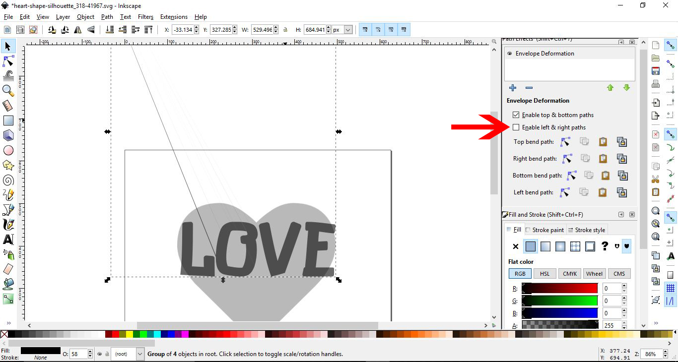Edit the Top bend path on canvas
The image size is (678, 362).
click(565, 141)
